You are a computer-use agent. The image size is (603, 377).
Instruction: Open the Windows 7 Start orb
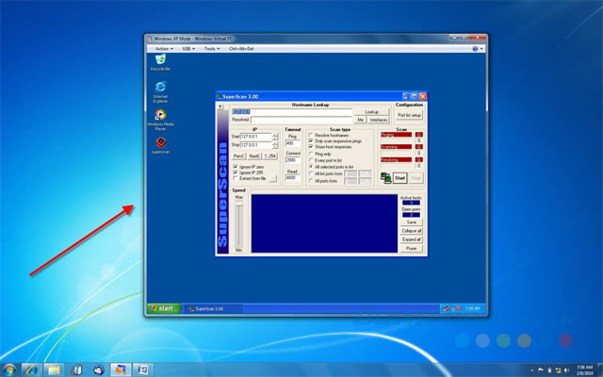pyautogui.click(x=9, y=369)
